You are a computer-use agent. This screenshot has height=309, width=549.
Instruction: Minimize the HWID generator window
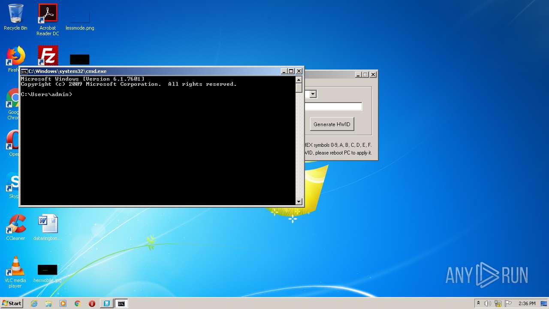click(358, 74)
